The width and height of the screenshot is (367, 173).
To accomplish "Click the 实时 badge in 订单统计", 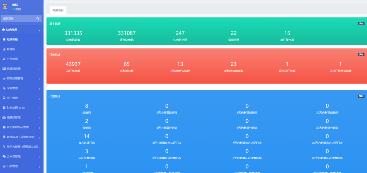I will 361,54.
